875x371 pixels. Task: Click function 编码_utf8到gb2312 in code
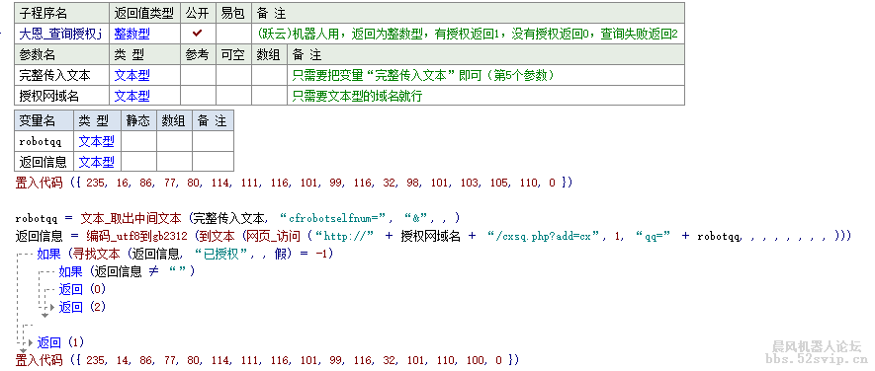click(137, 236)
